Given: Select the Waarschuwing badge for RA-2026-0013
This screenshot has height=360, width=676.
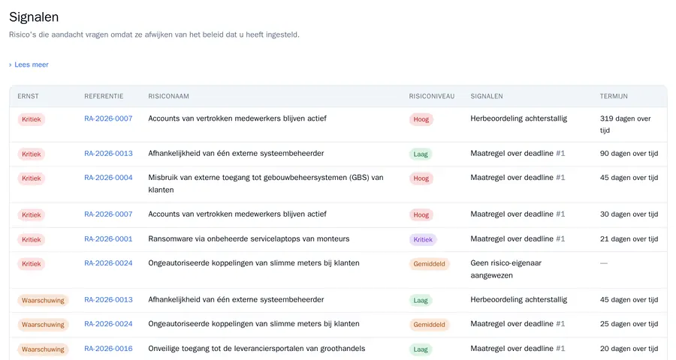Looking at the screenshot, I should coord(43,301).
